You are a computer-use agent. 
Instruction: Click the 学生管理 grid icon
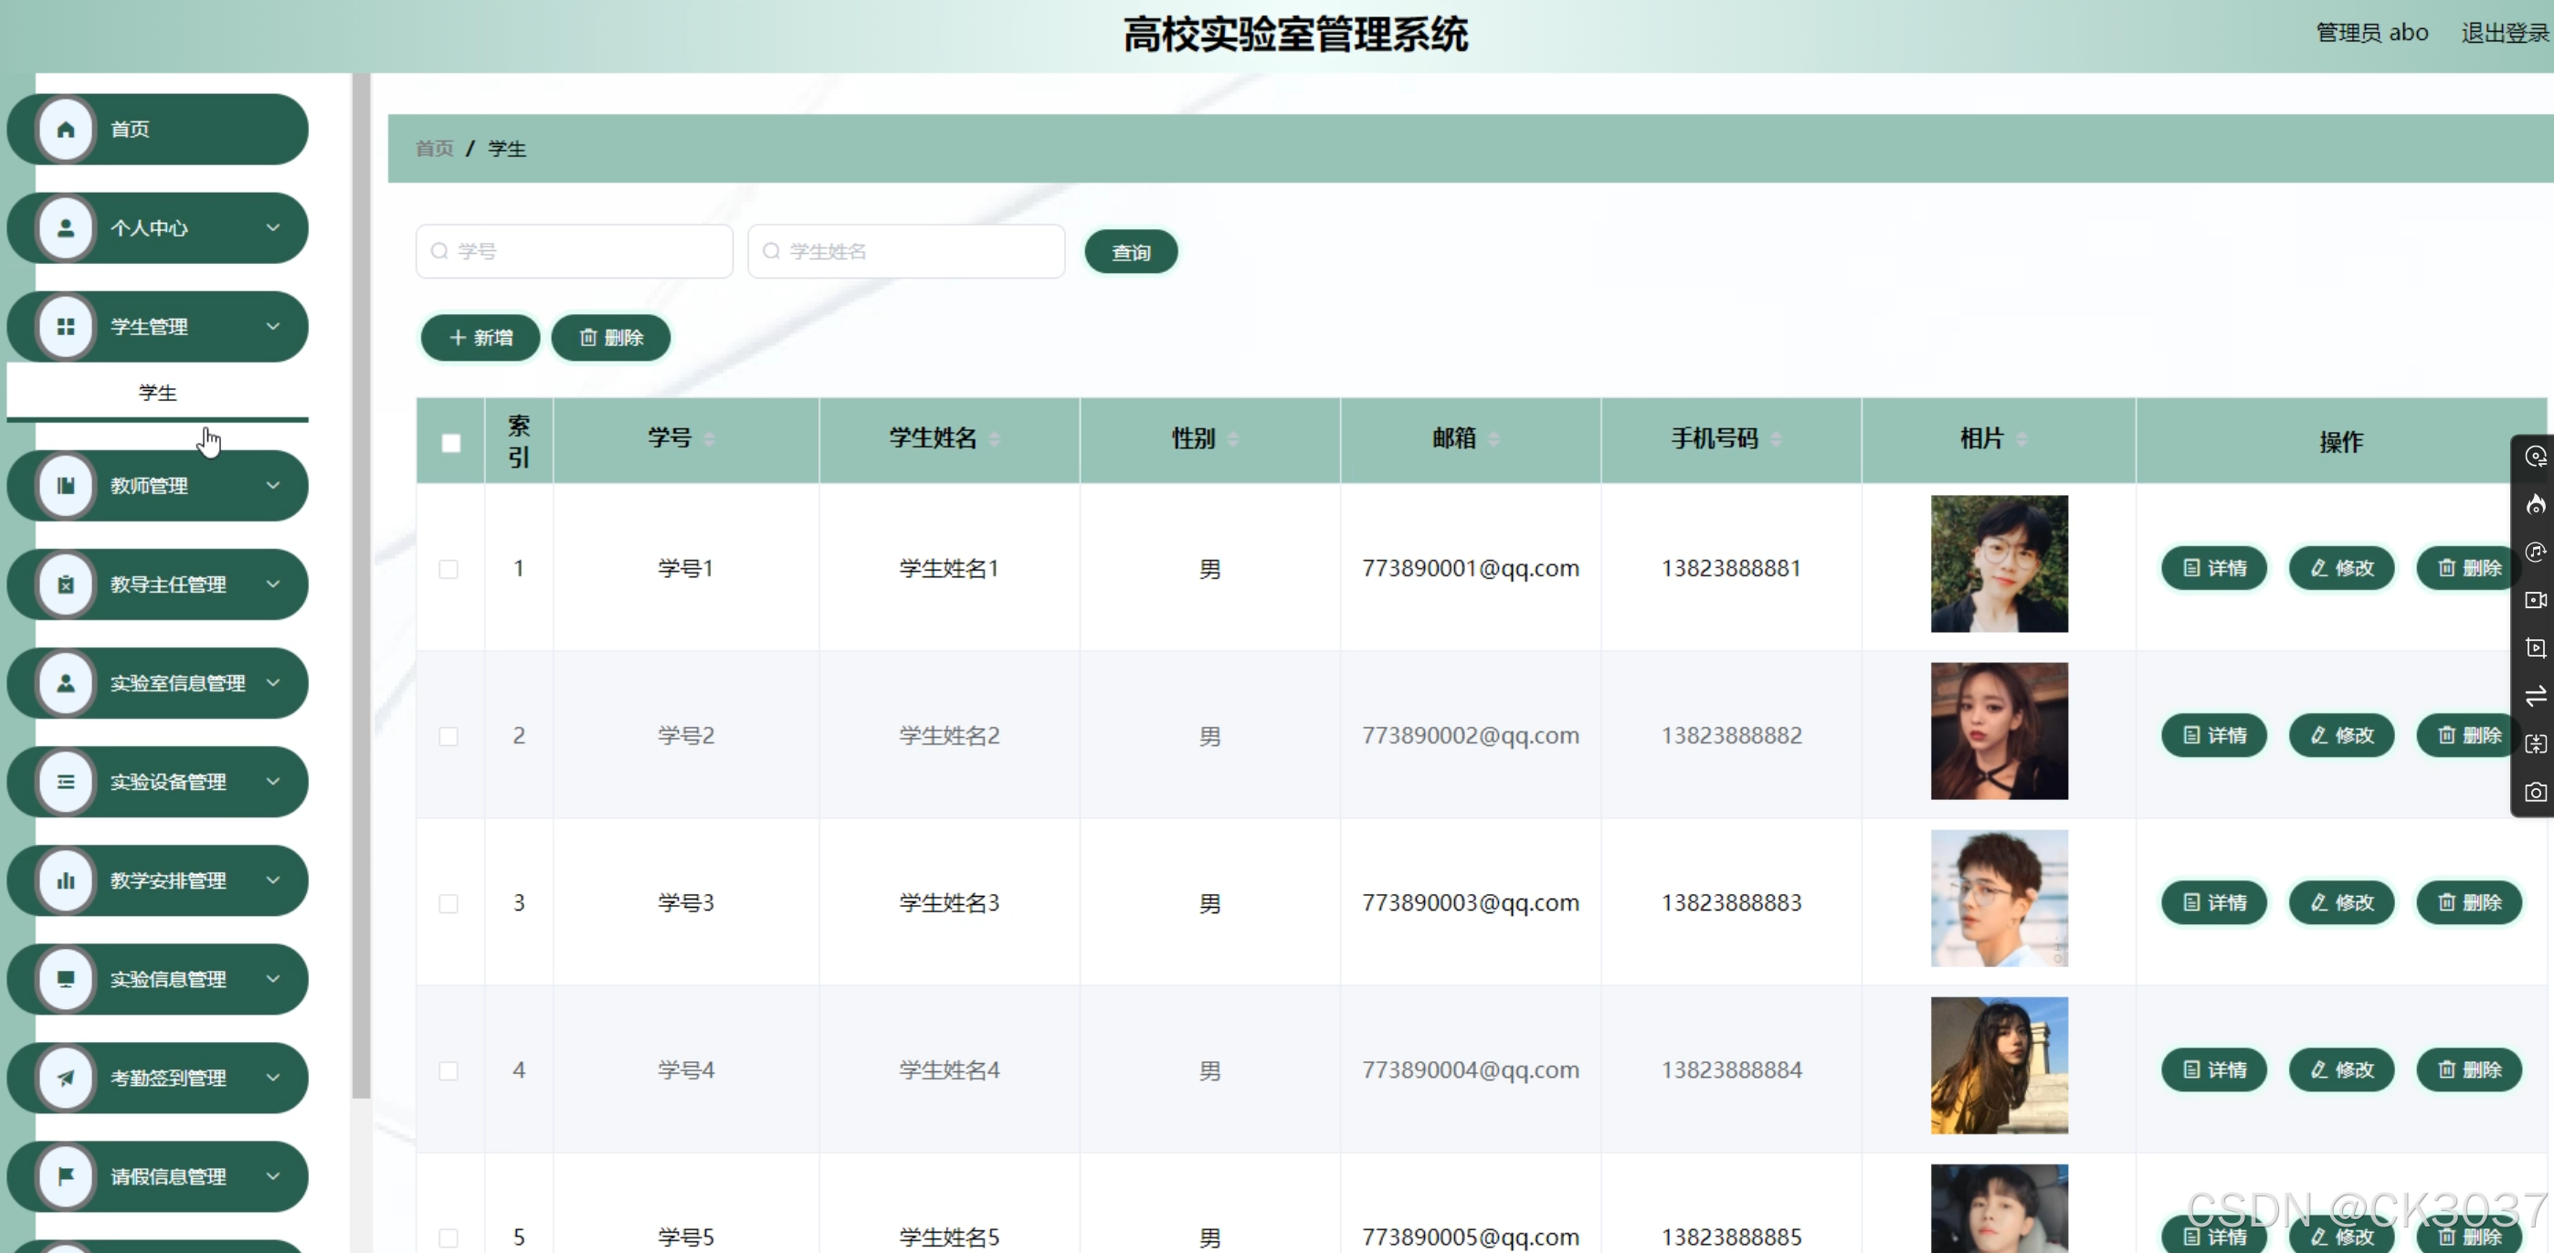point(66,327)
